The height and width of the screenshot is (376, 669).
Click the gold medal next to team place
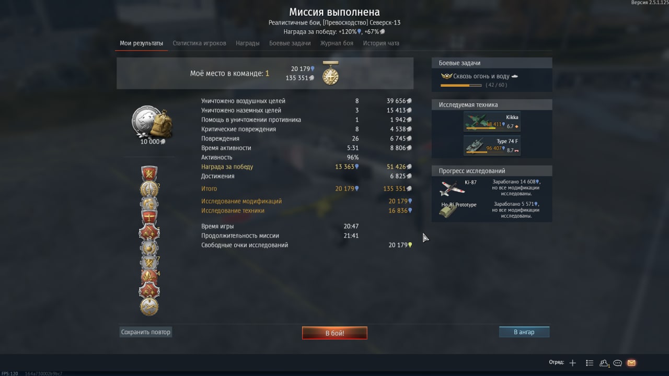coord(330,73)
